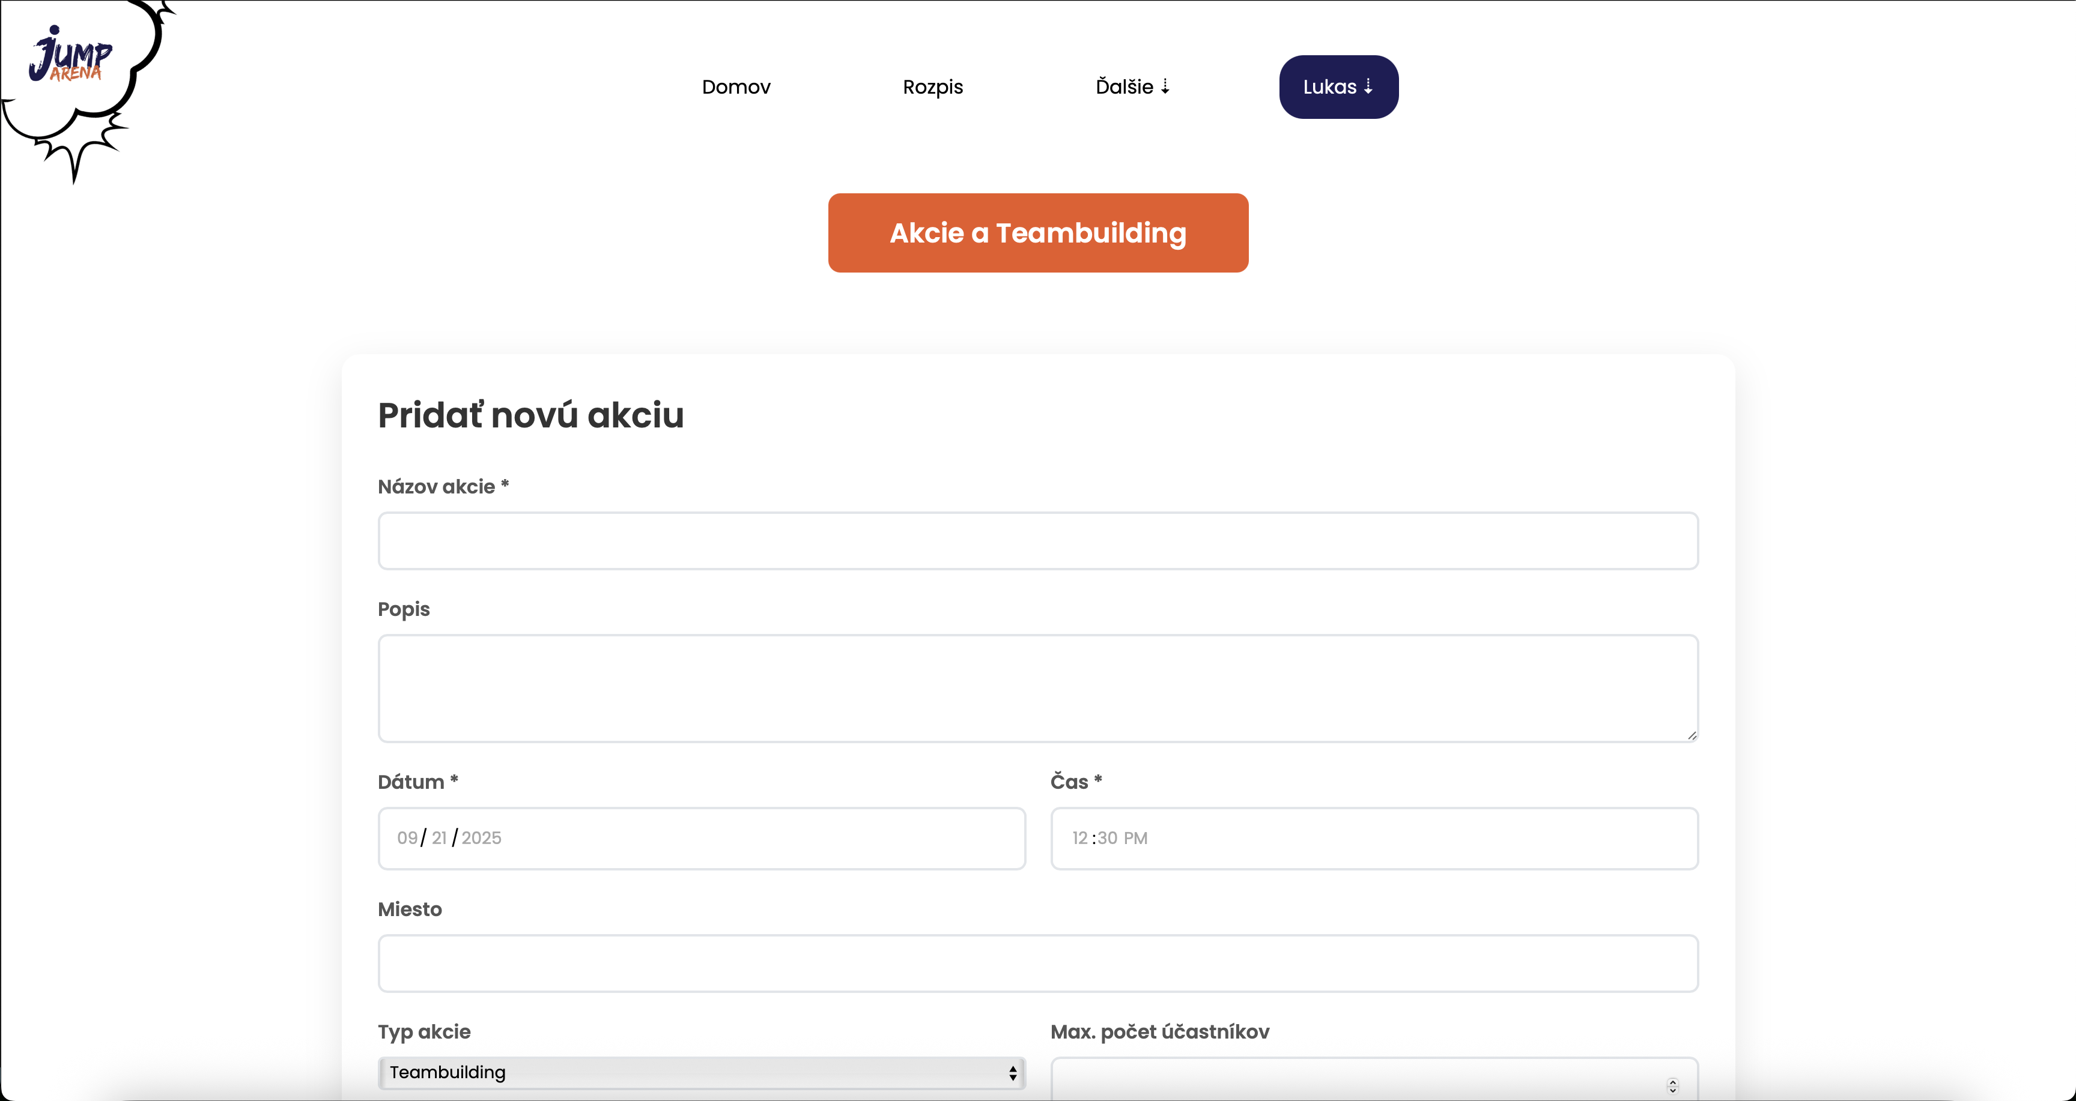Select PM in the Čas field
The width and height of the screenshot is (2076, 1101).
(x=1135, y=837)
